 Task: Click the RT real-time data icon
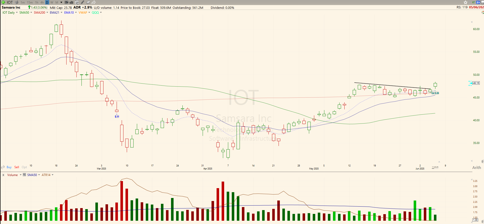click(x=474, y=2)
